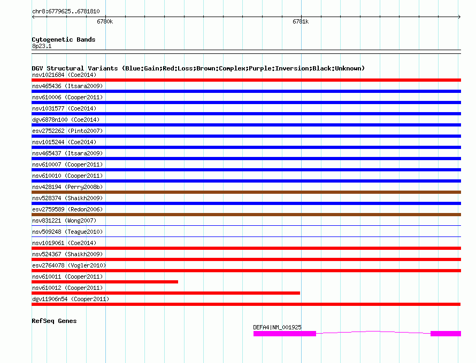This screenshot has width=476, height=363.
Task: Select the blue nsv610007 variant bar
Action: click(246, 170)
